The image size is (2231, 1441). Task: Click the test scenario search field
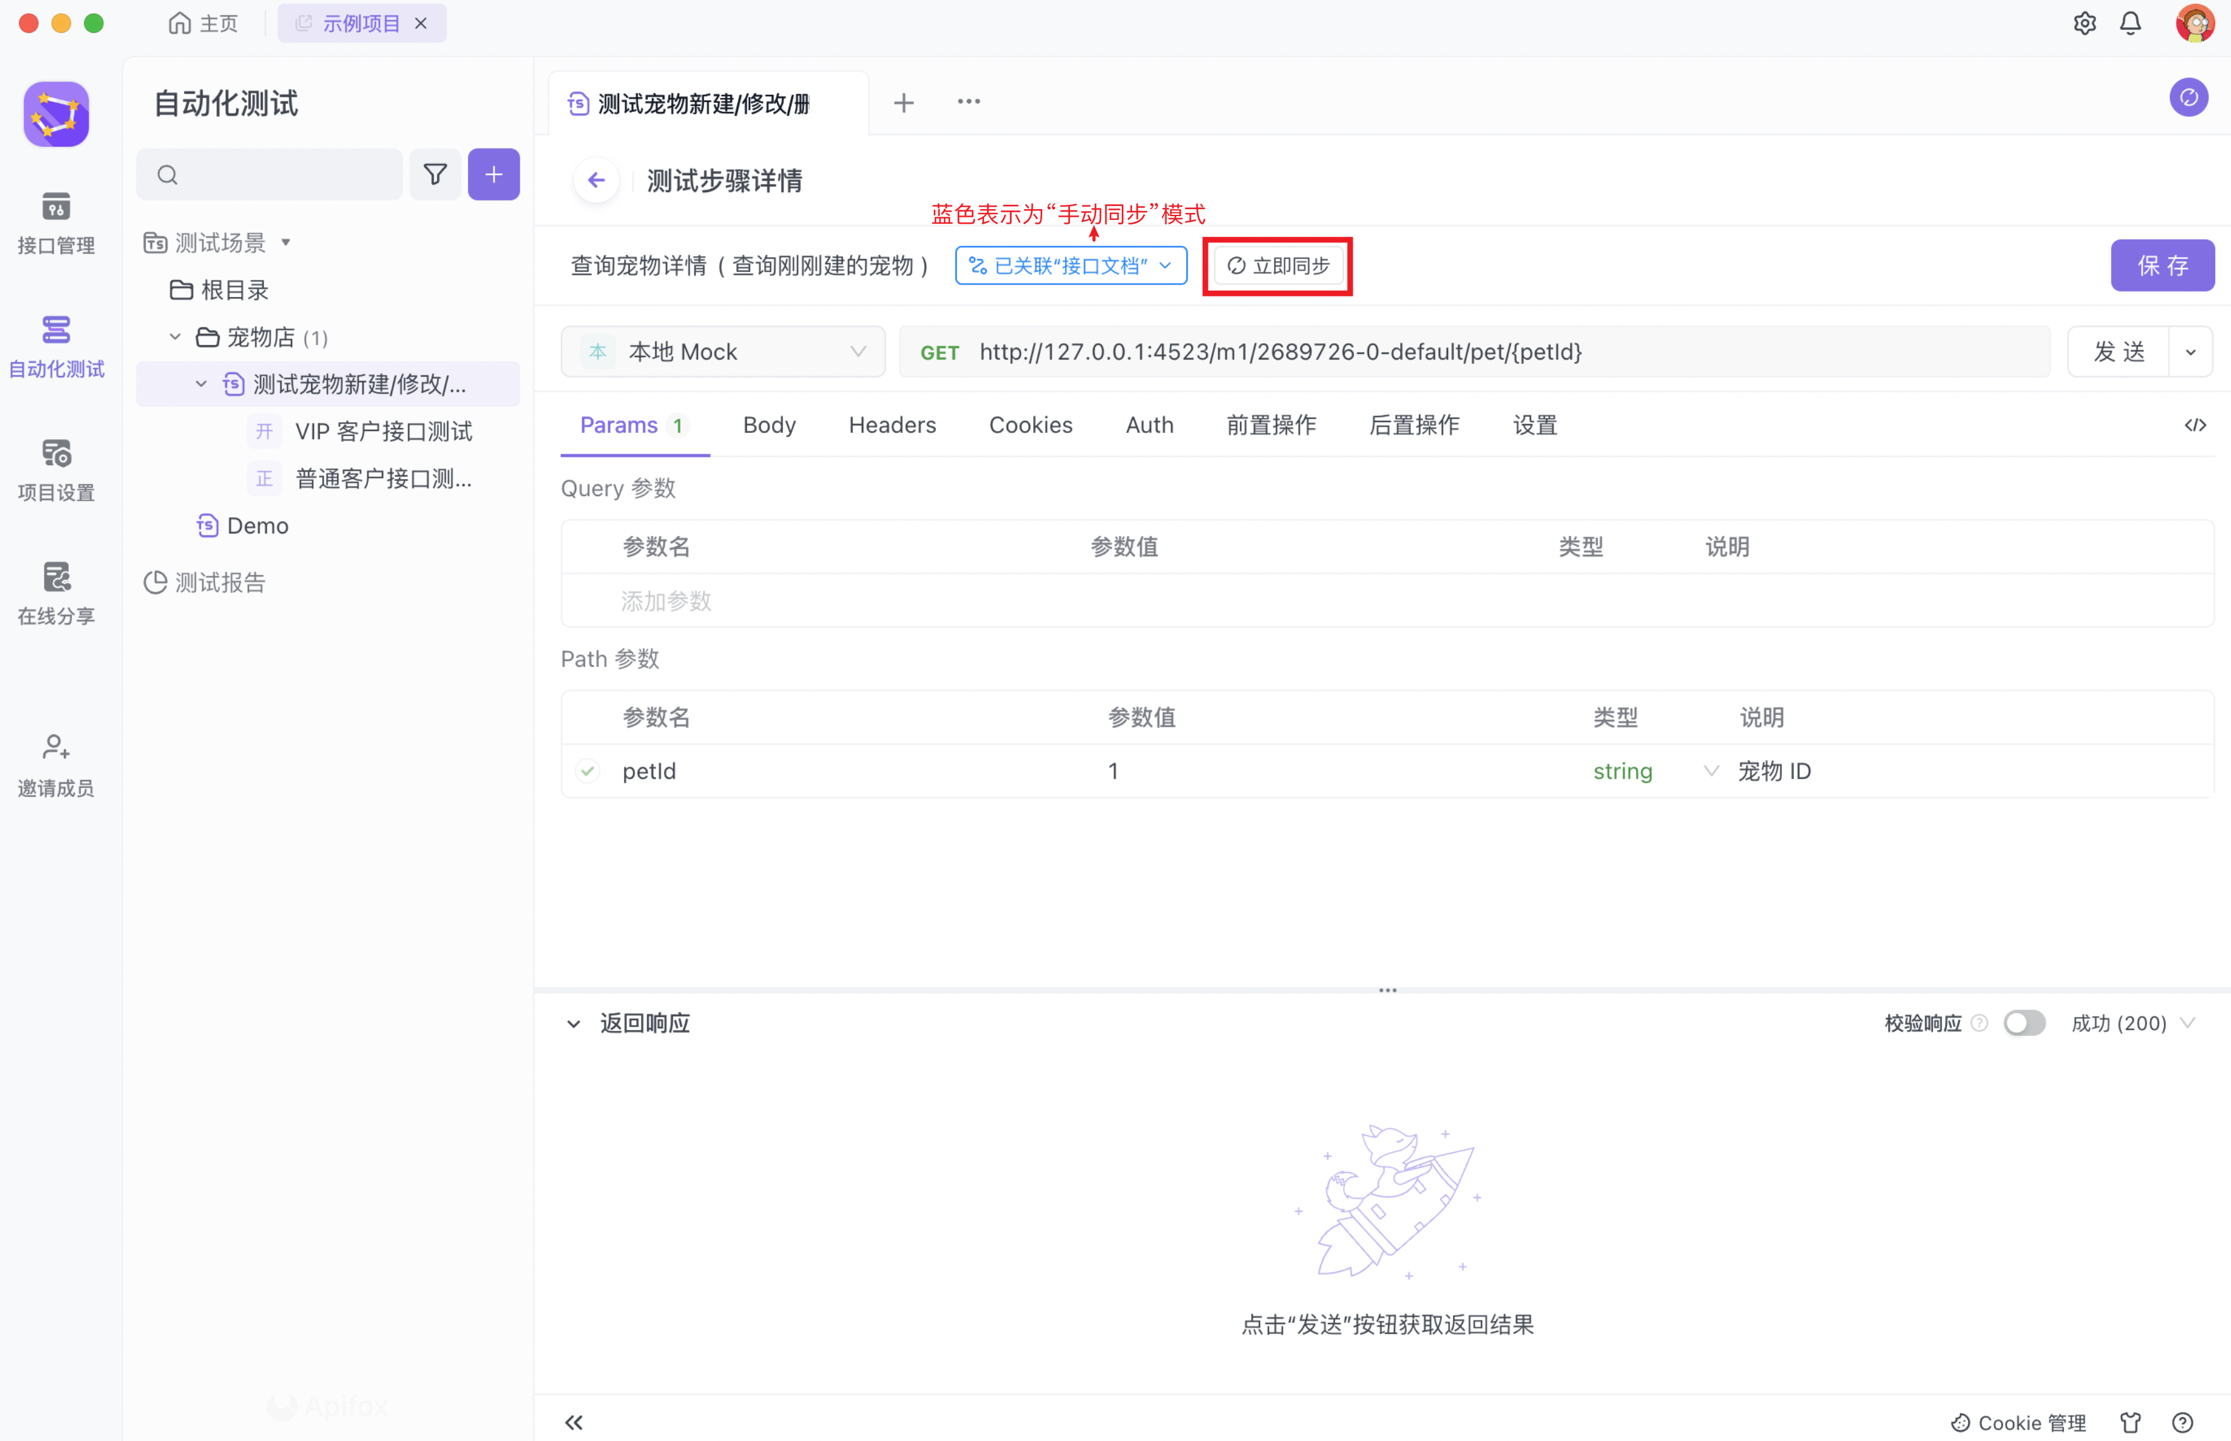pyautogui.click(x=281, y=175)
